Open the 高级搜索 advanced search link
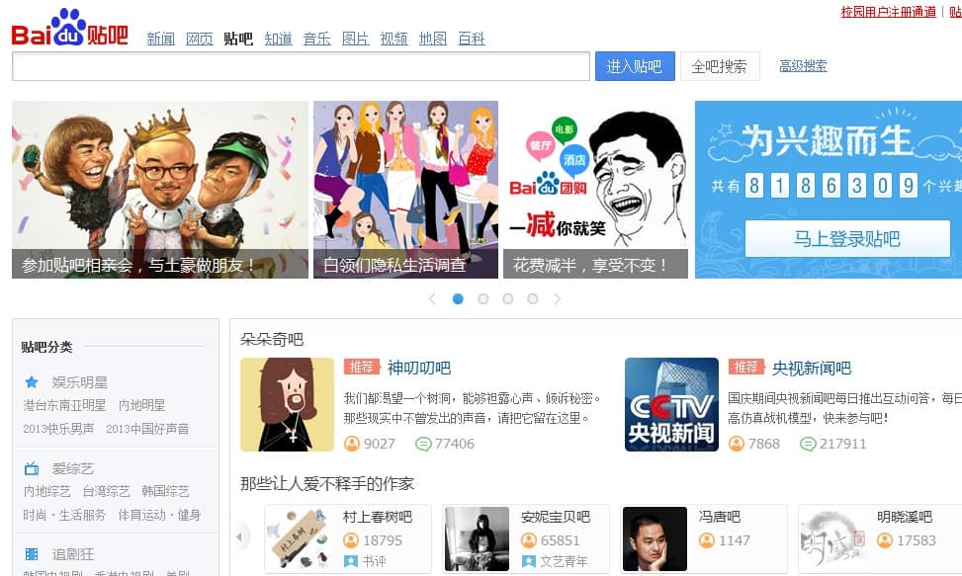Viewport: 962px width, 576px height. click(x=803, y=66)
